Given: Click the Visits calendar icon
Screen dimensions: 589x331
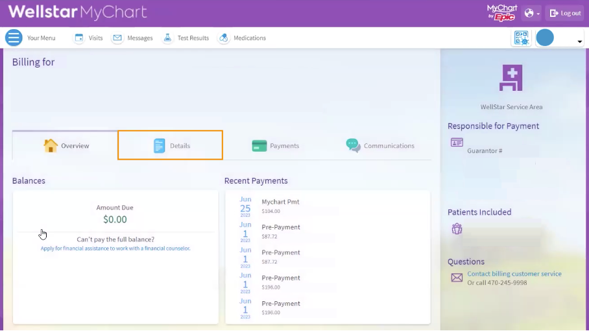Looking at the screenshot, I should coord(79,38).
